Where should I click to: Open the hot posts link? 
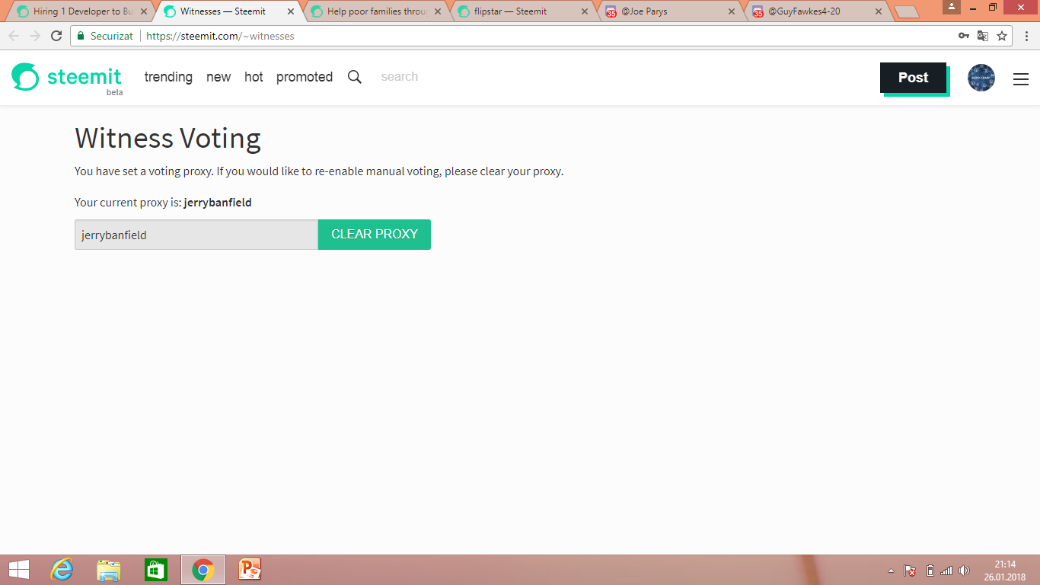pyautogui.click(x=254, y=77)
